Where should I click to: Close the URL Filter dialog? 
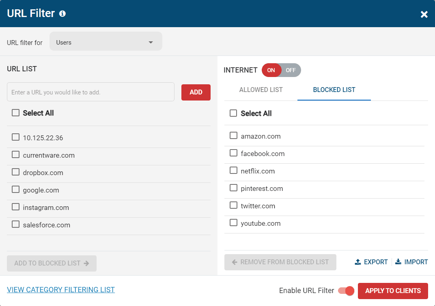point(424,15)
